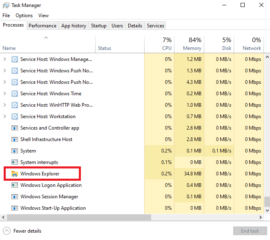Switch to the Details tab
This screenshot has width=270, height=240.
coord(135,26)
